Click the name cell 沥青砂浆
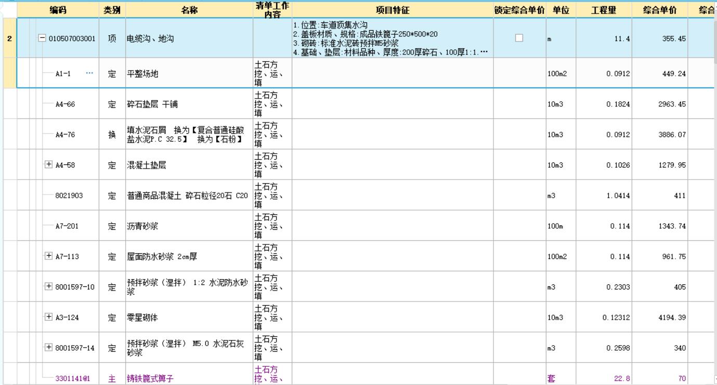Screen dimensions: 717x385 click(x=189, y=226)
